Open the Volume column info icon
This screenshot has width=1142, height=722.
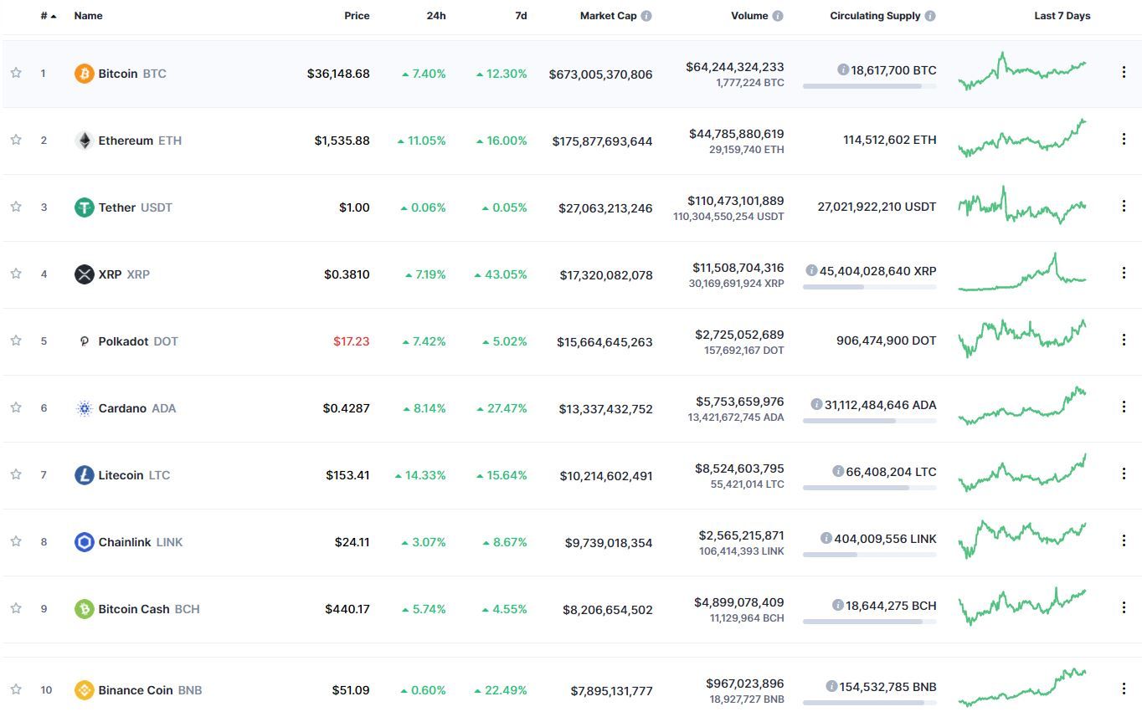pyautogui.click(x=778, y=16)
